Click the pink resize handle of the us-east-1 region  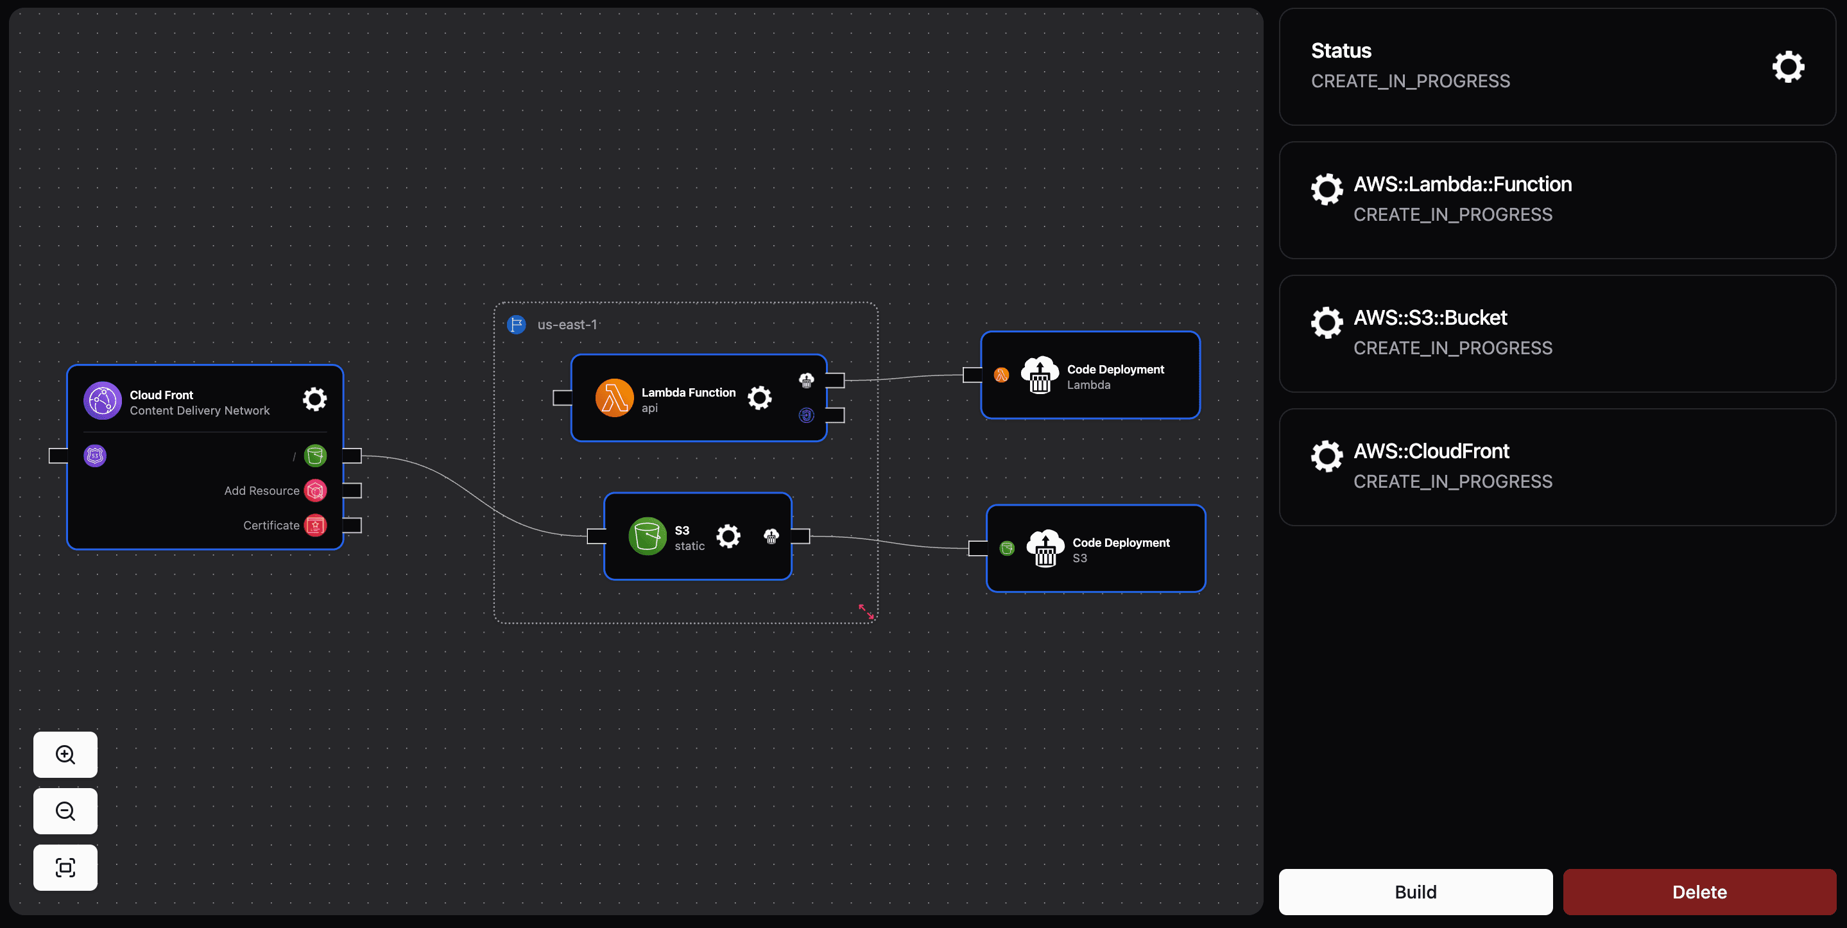(866, 612)
